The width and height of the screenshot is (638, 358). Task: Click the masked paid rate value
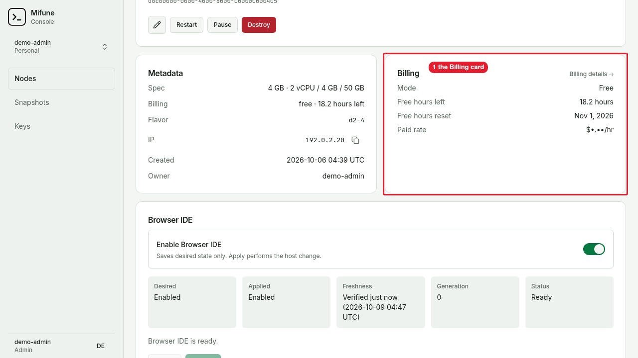click(600, 130)
